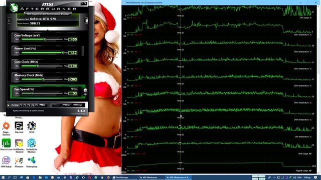321x180 pixels.
Task: Select profile slot 4
Action: pos(33,105)
